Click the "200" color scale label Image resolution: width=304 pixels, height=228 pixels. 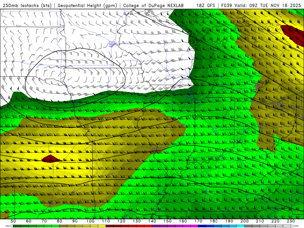tap(244, 221)
